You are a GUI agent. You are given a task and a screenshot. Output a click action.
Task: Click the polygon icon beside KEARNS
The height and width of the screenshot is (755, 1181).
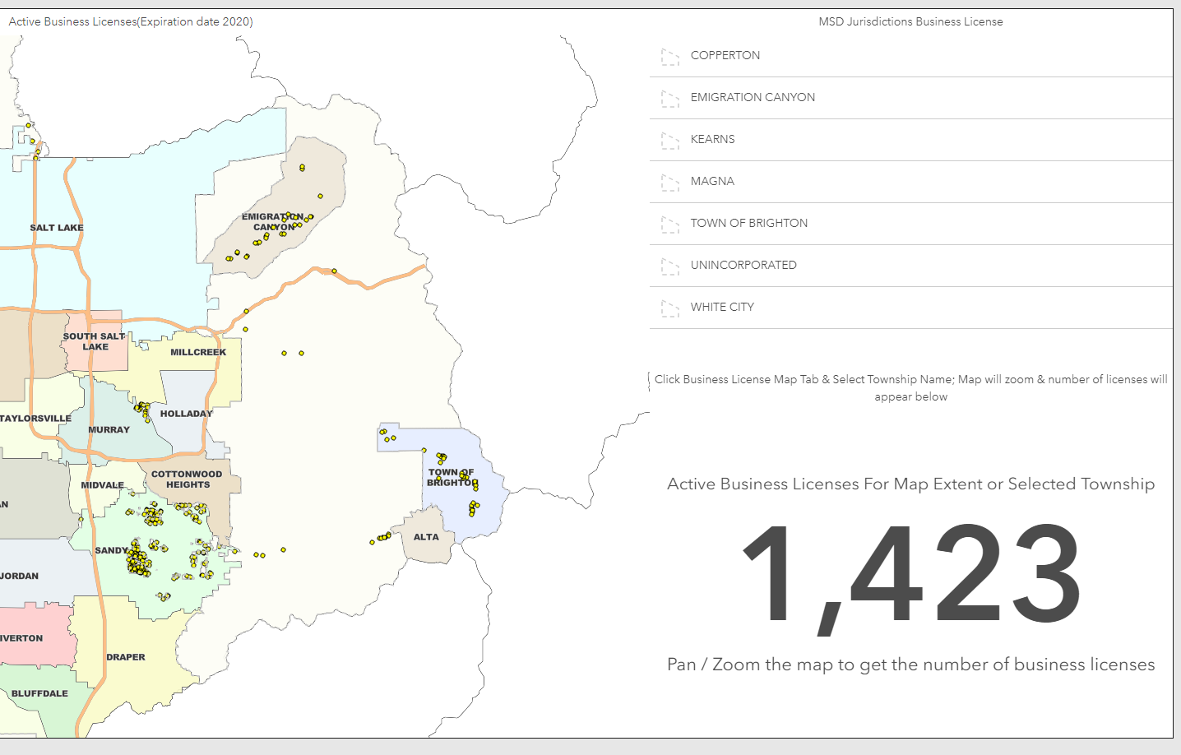pos(670,141)
